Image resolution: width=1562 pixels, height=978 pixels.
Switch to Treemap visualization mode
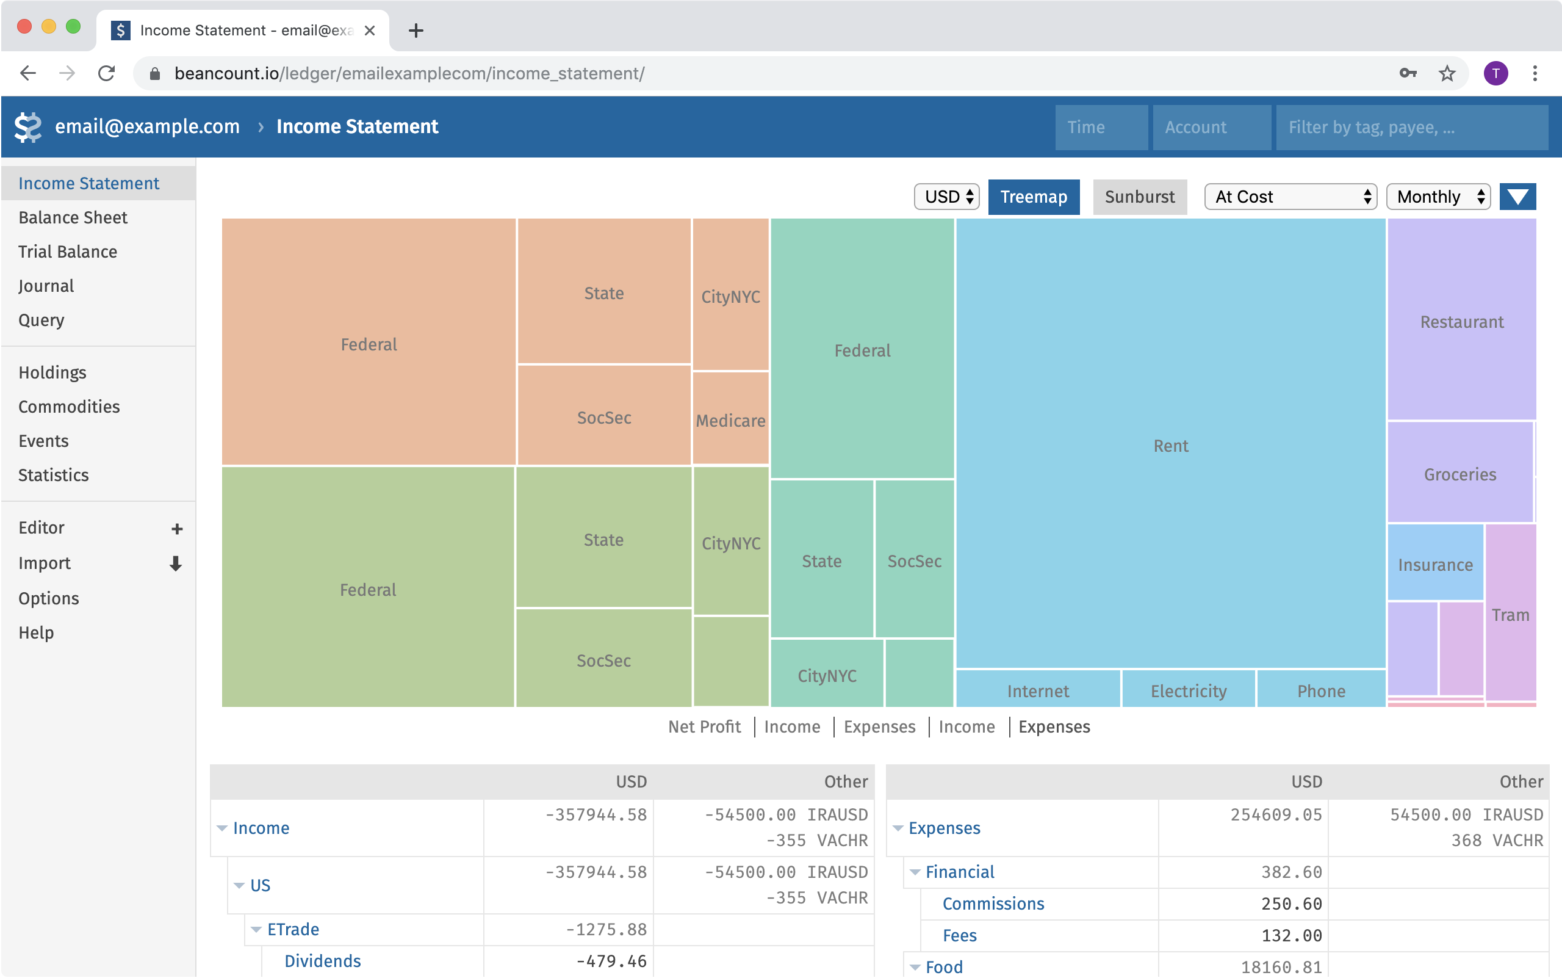(1034, 196)
